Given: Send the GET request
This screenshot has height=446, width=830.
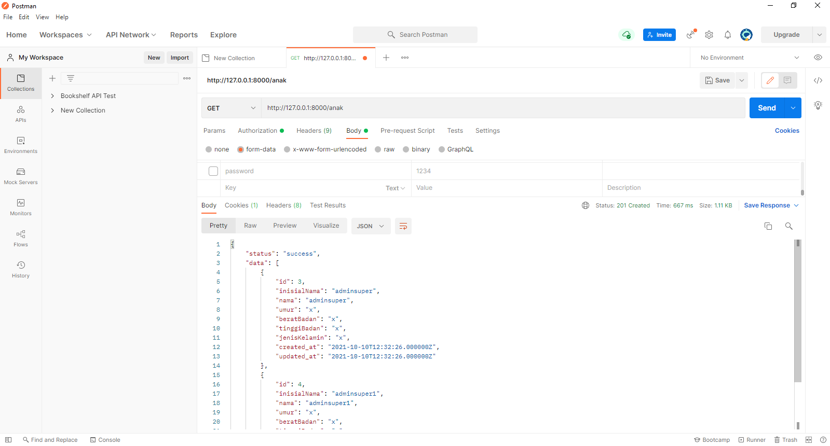Looking at the screenshot, I should 767,108.
